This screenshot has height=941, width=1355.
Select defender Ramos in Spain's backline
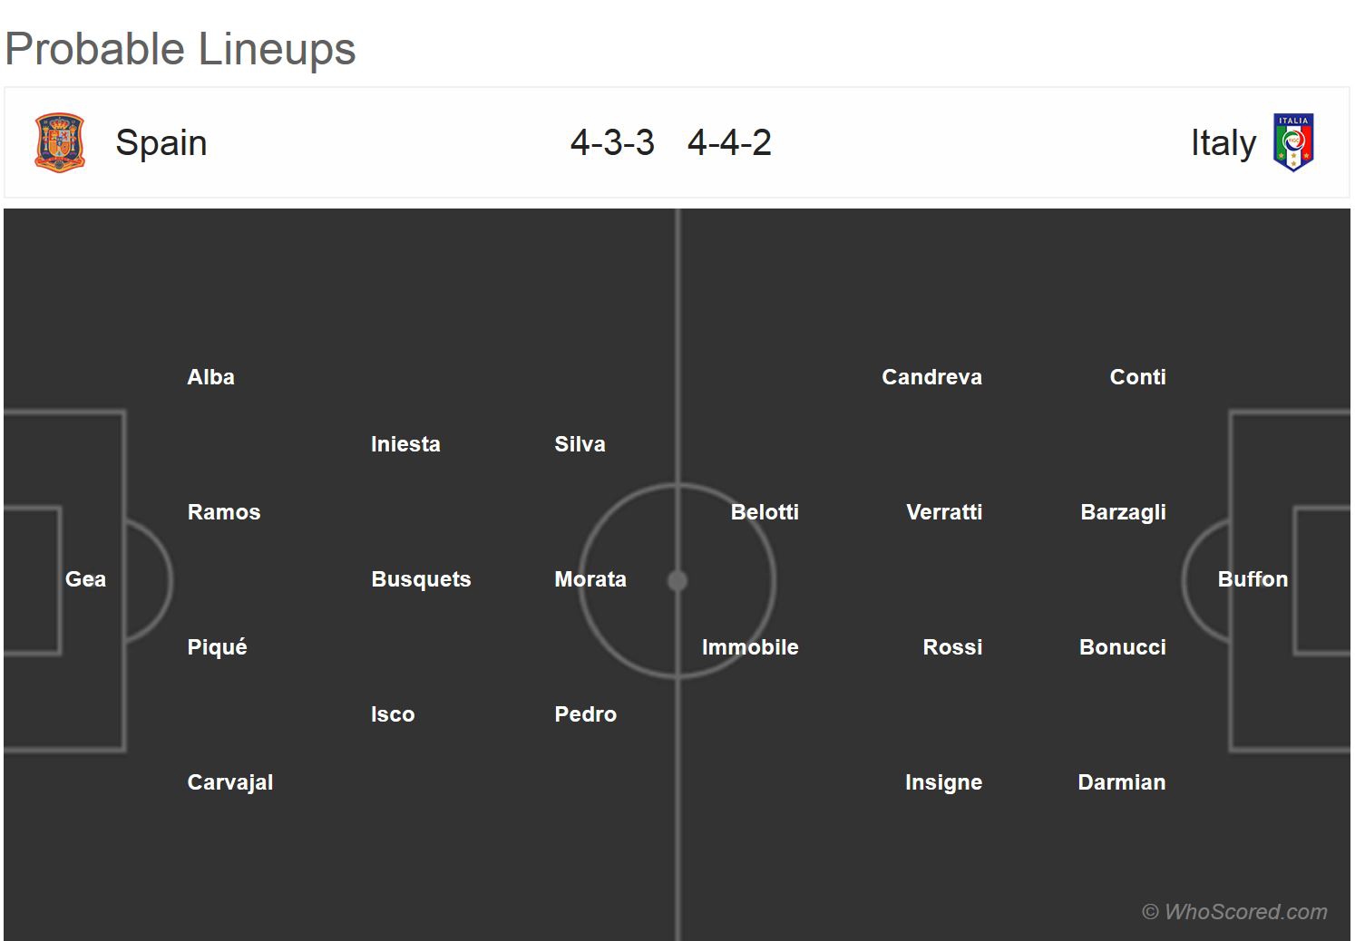[x=223, y=512]
